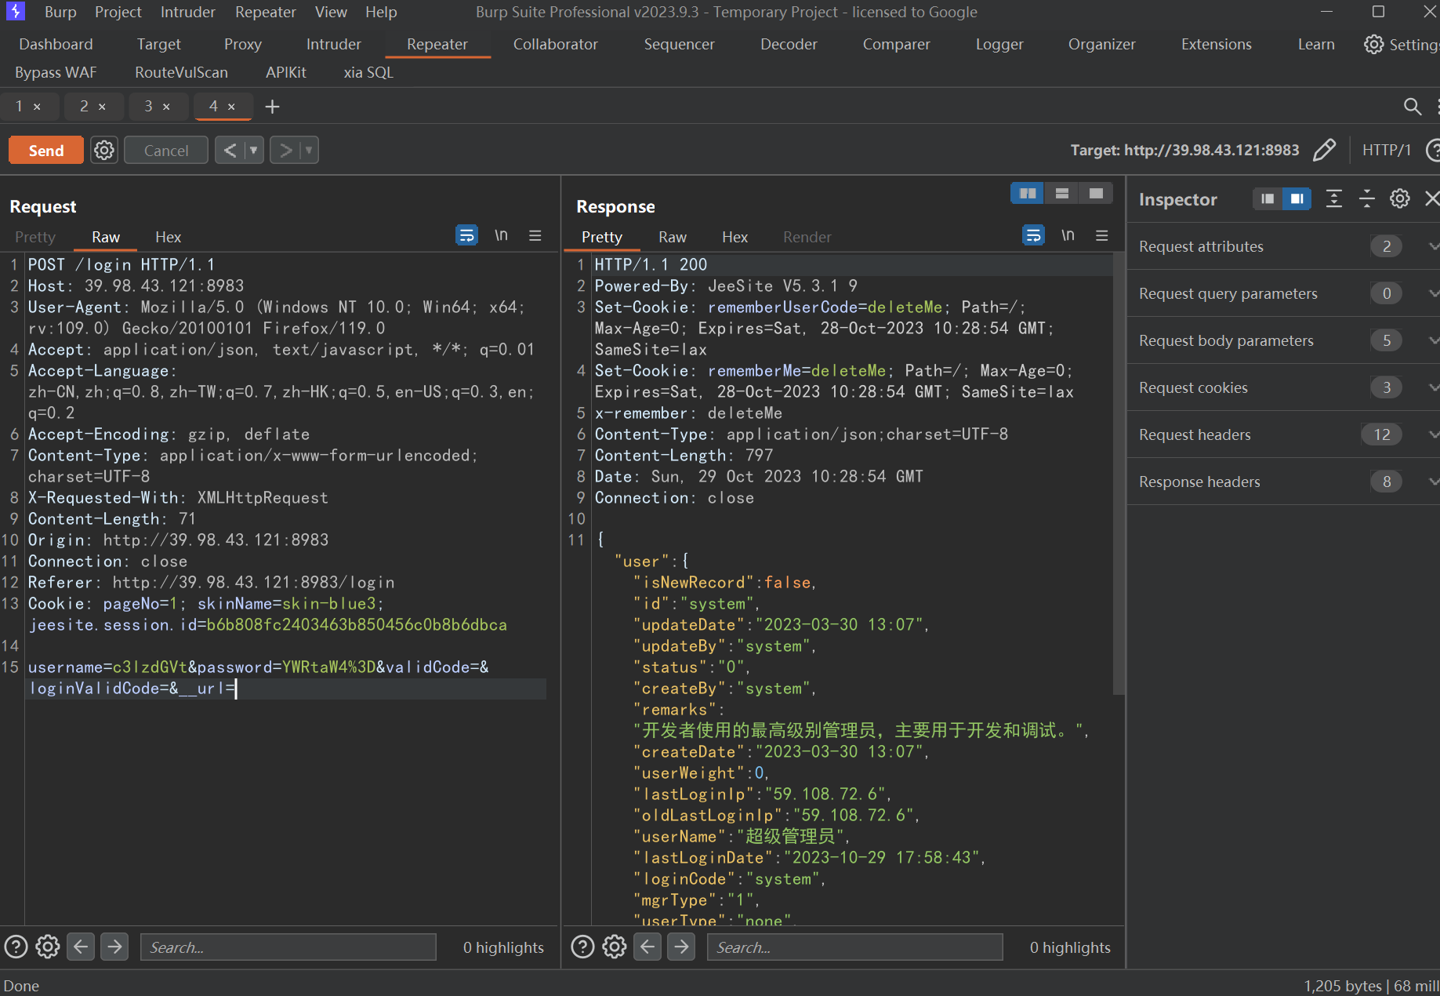Maximize the Burp Suite window
Screen dimensions: 1440x996
[x=1378, y=12]
